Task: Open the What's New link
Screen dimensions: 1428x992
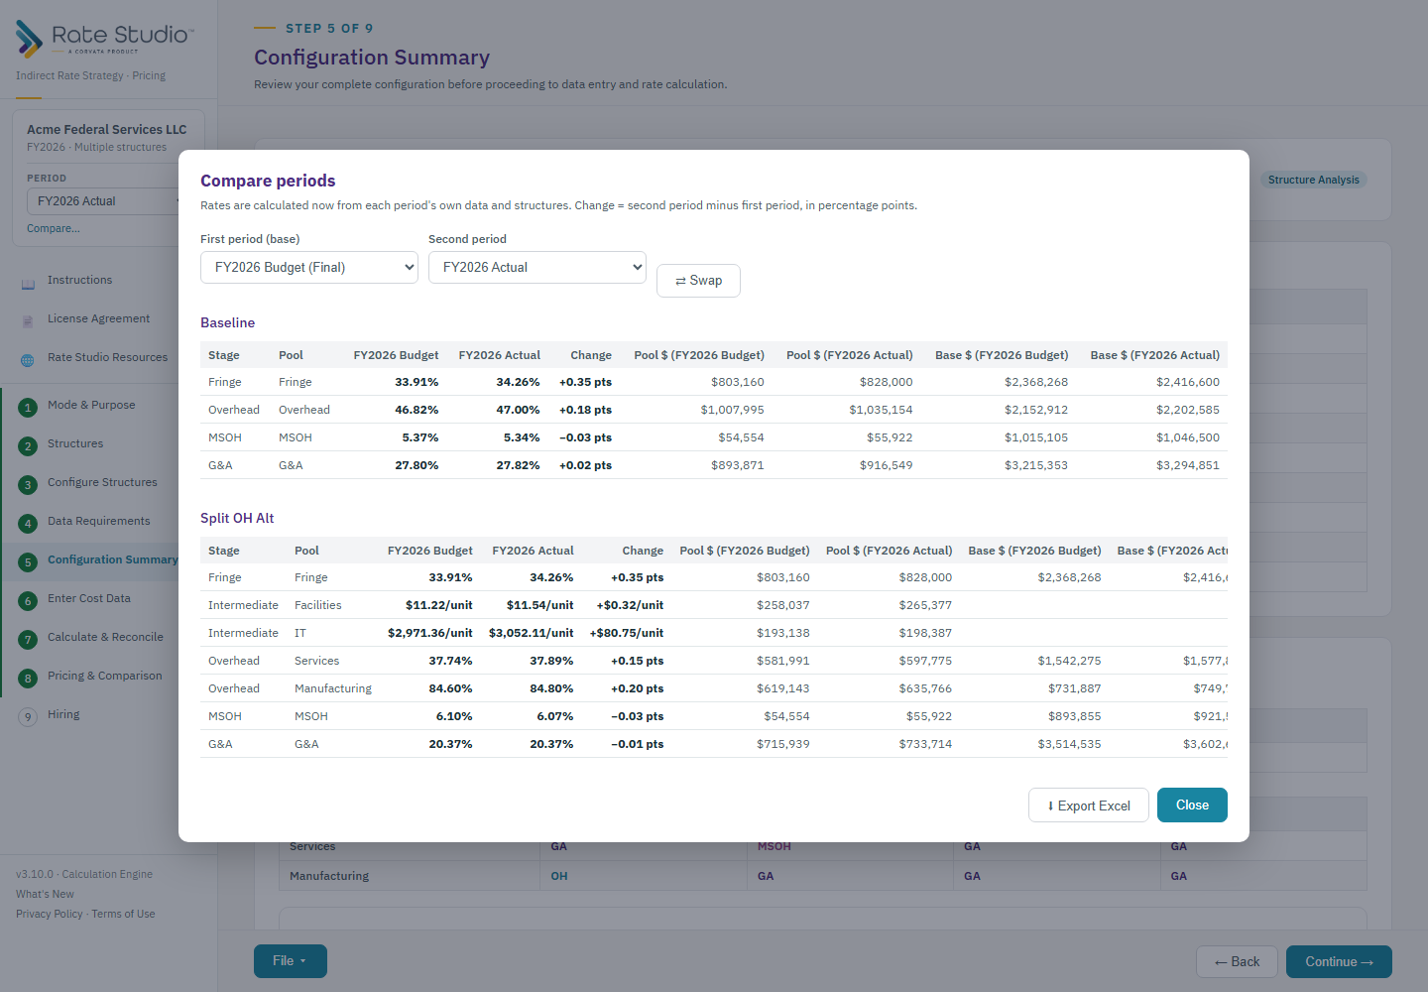Action: [x=45, y=895]
